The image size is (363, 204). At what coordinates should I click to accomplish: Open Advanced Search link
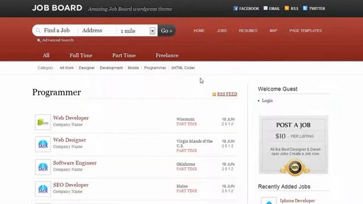coord(58,40)
